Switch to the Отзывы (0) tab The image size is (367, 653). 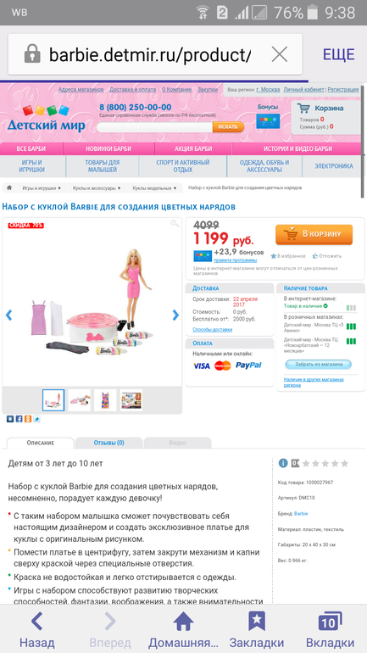(108, 443)
